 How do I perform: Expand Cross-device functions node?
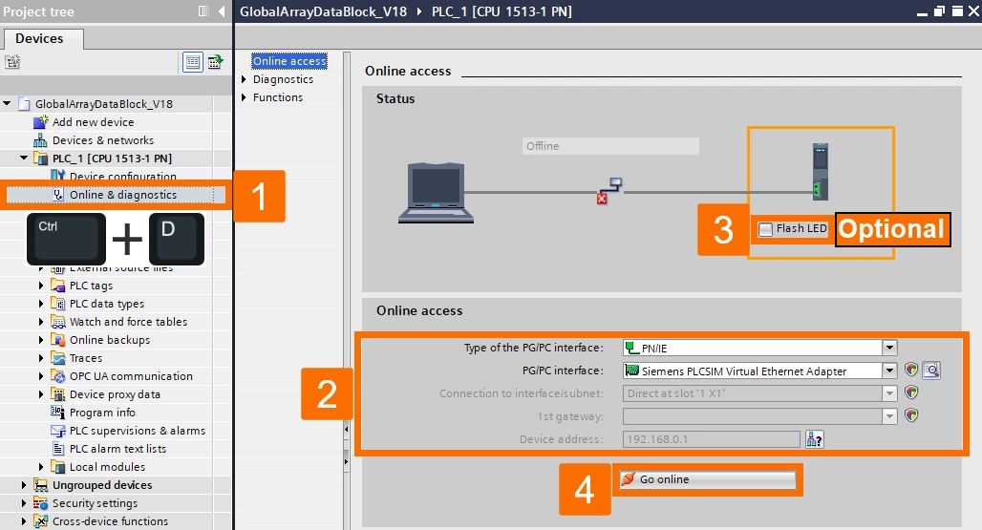click(x=24, y=521)
